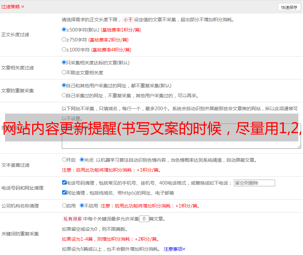Grab the textarea resize handle corner

[x=299, y=147]
